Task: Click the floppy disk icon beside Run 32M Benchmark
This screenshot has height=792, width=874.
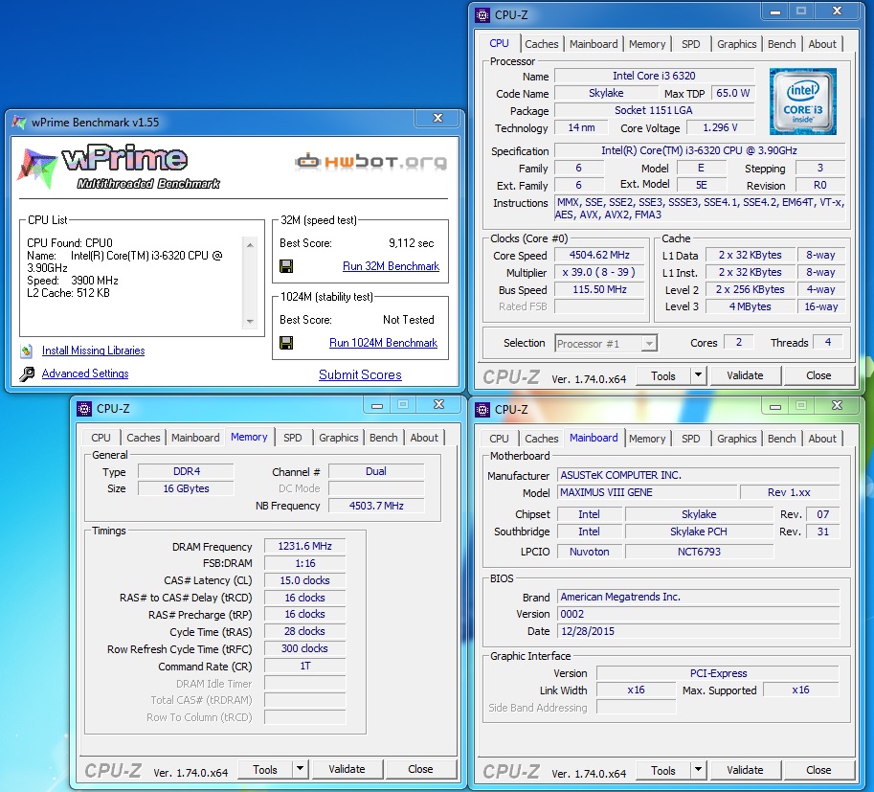Action: (x=286, y=266)
